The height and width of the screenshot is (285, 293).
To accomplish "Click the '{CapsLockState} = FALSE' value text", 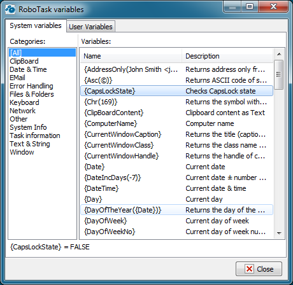I will pyautogui.click(x=50, y=247).
